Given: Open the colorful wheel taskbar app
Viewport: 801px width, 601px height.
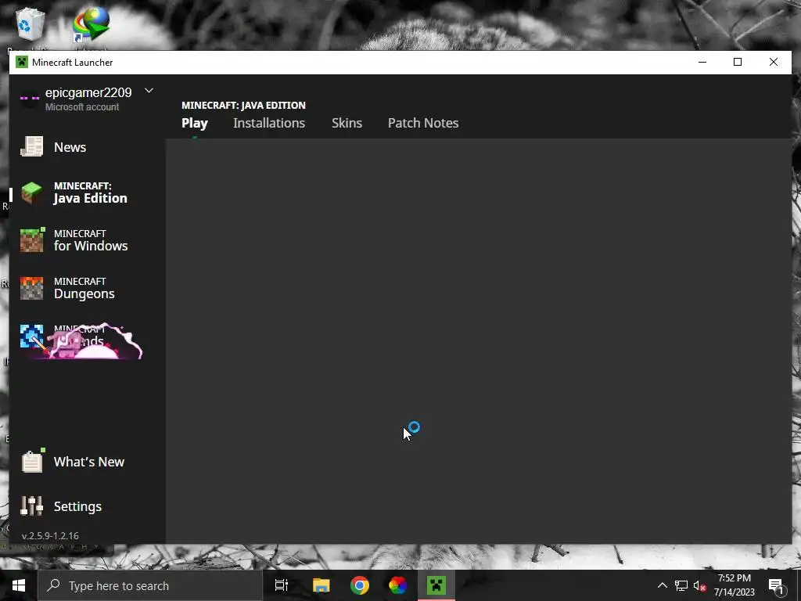Looking at the screenshot, I should click(x=398, y=585).
